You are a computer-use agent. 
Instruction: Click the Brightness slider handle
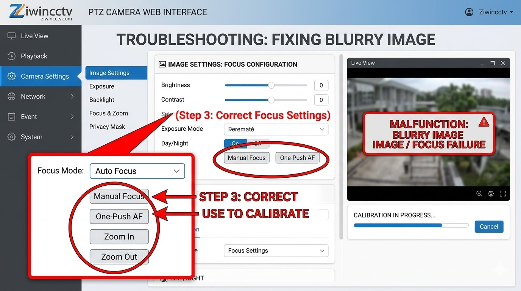(271, 85)
